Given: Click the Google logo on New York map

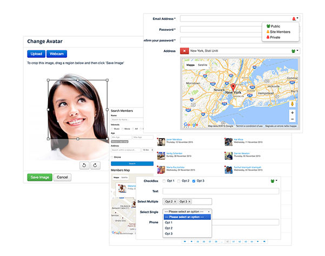Looking at the screenshot, I should [x=191, y=125].
